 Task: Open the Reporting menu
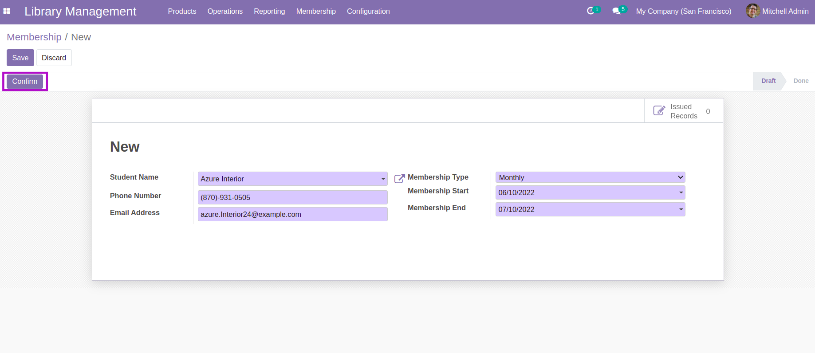coord(269,11)
